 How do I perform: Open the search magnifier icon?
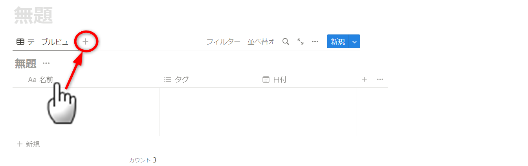tap(286, 41)
